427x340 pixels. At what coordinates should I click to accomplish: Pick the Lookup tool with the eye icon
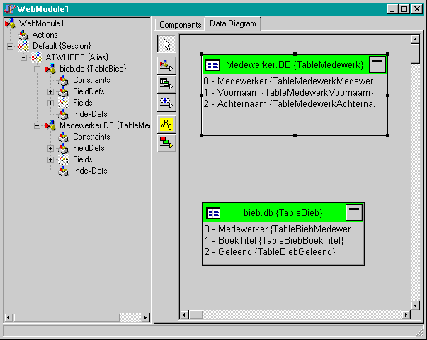coord(166,101)
